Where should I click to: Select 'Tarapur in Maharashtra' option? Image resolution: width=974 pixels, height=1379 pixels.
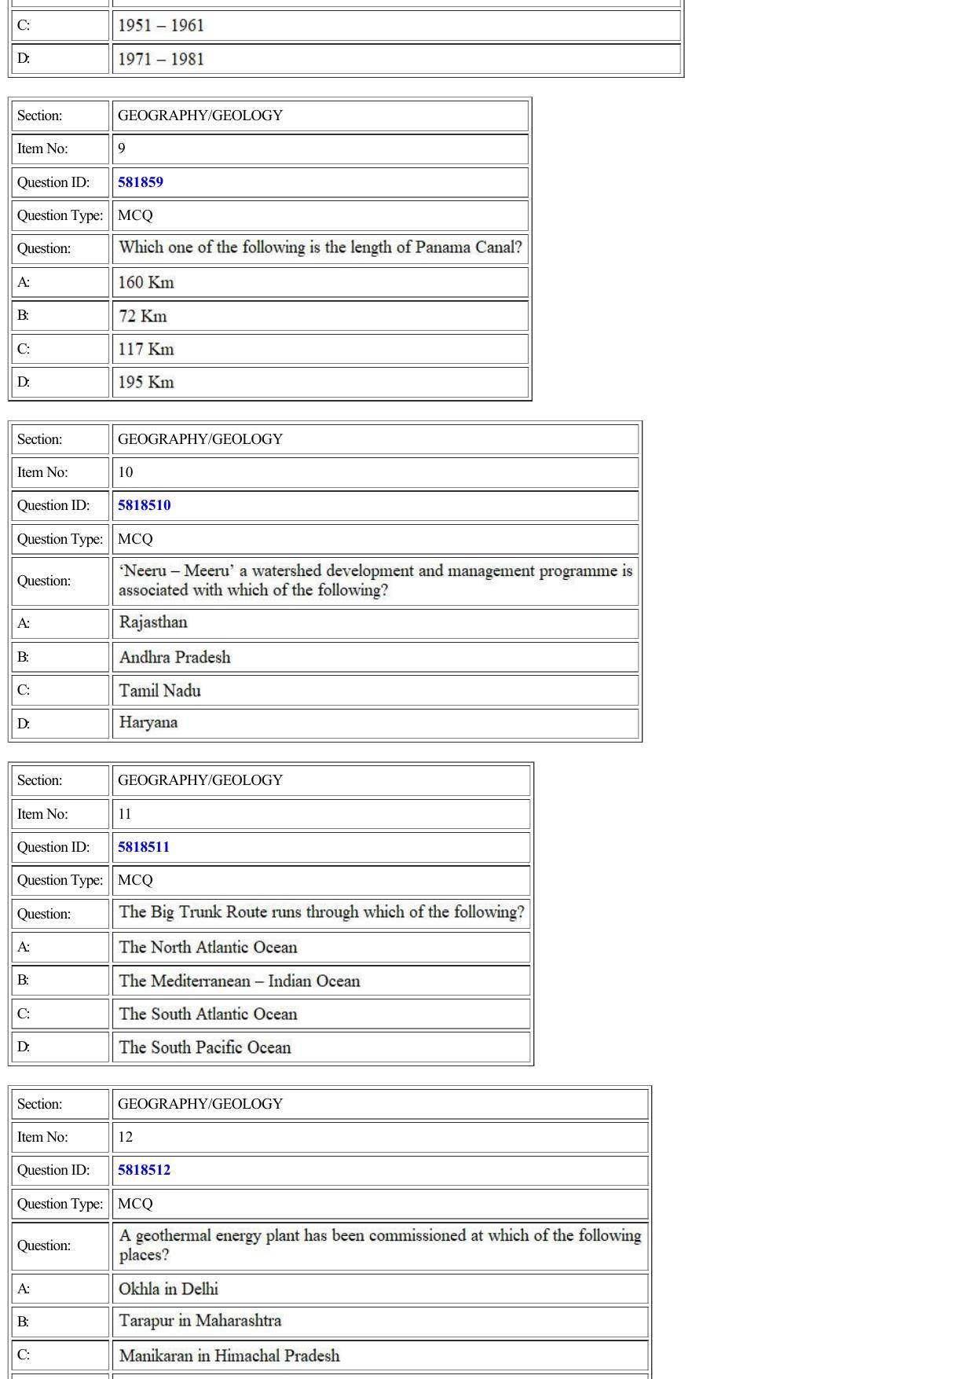200,1321
